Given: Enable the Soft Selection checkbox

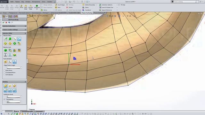Looking at the screenshot, I should pos(4,75).
